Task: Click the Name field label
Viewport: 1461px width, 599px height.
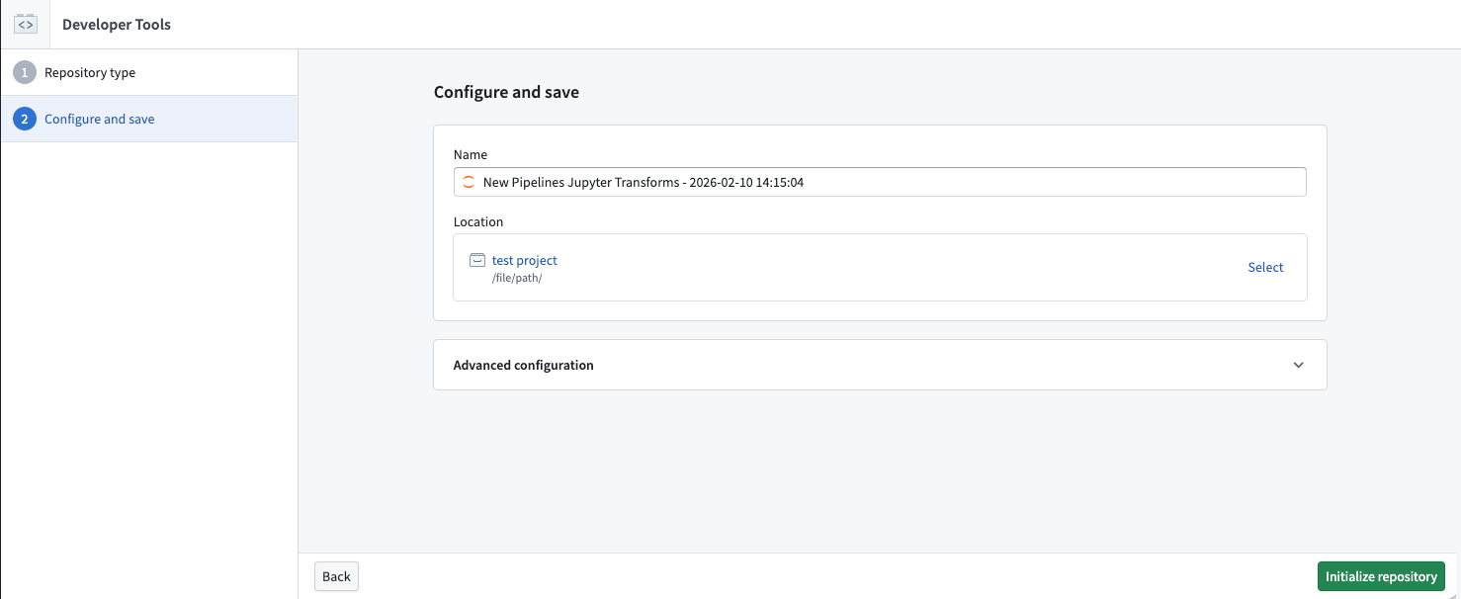Action: click(471, 154)
